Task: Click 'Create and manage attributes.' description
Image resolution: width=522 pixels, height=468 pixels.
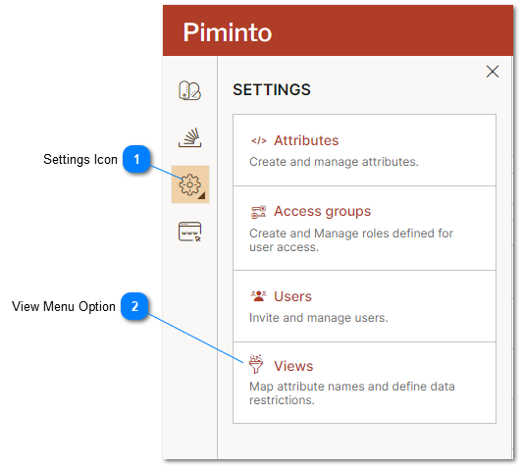Action: click(334, 162)
